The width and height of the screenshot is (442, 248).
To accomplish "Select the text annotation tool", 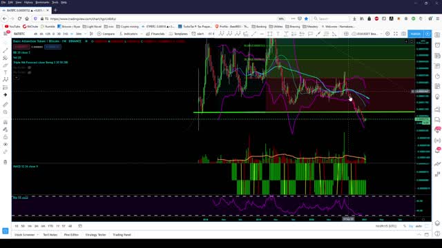I will click(6, 72).
